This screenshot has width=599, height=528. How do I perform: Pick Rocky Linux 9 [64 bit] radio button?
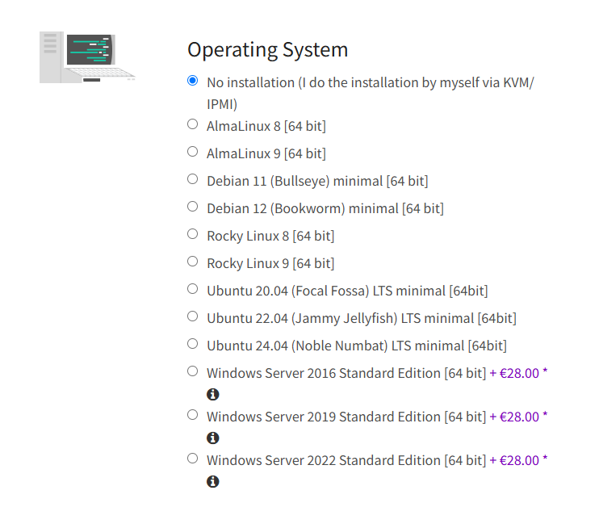pos(192,262)
